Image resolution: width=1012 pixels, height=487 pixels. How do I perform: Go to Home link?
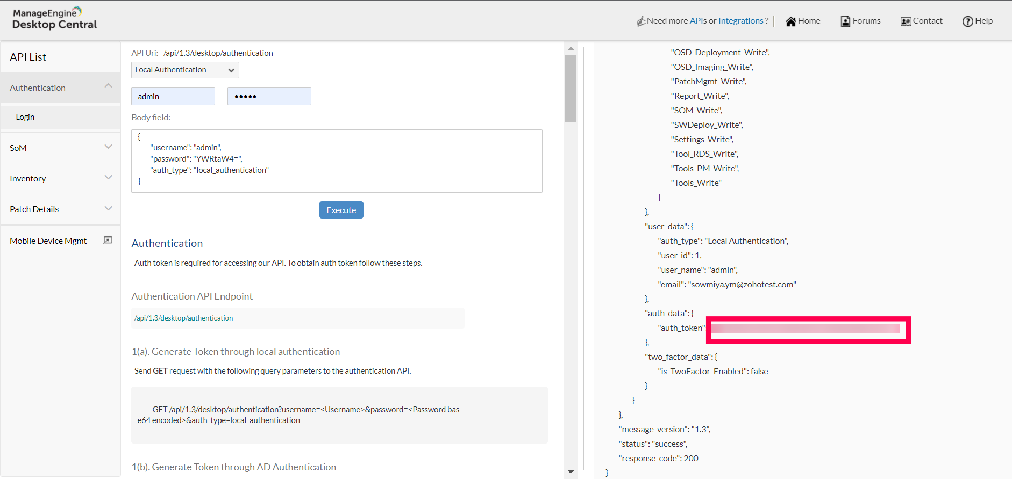[809, 21]
